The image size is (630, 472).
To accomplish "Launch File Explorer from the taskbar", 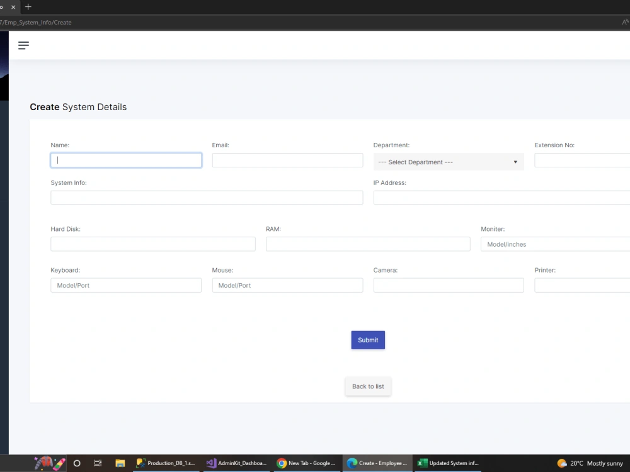I will (x=120, y=463).
